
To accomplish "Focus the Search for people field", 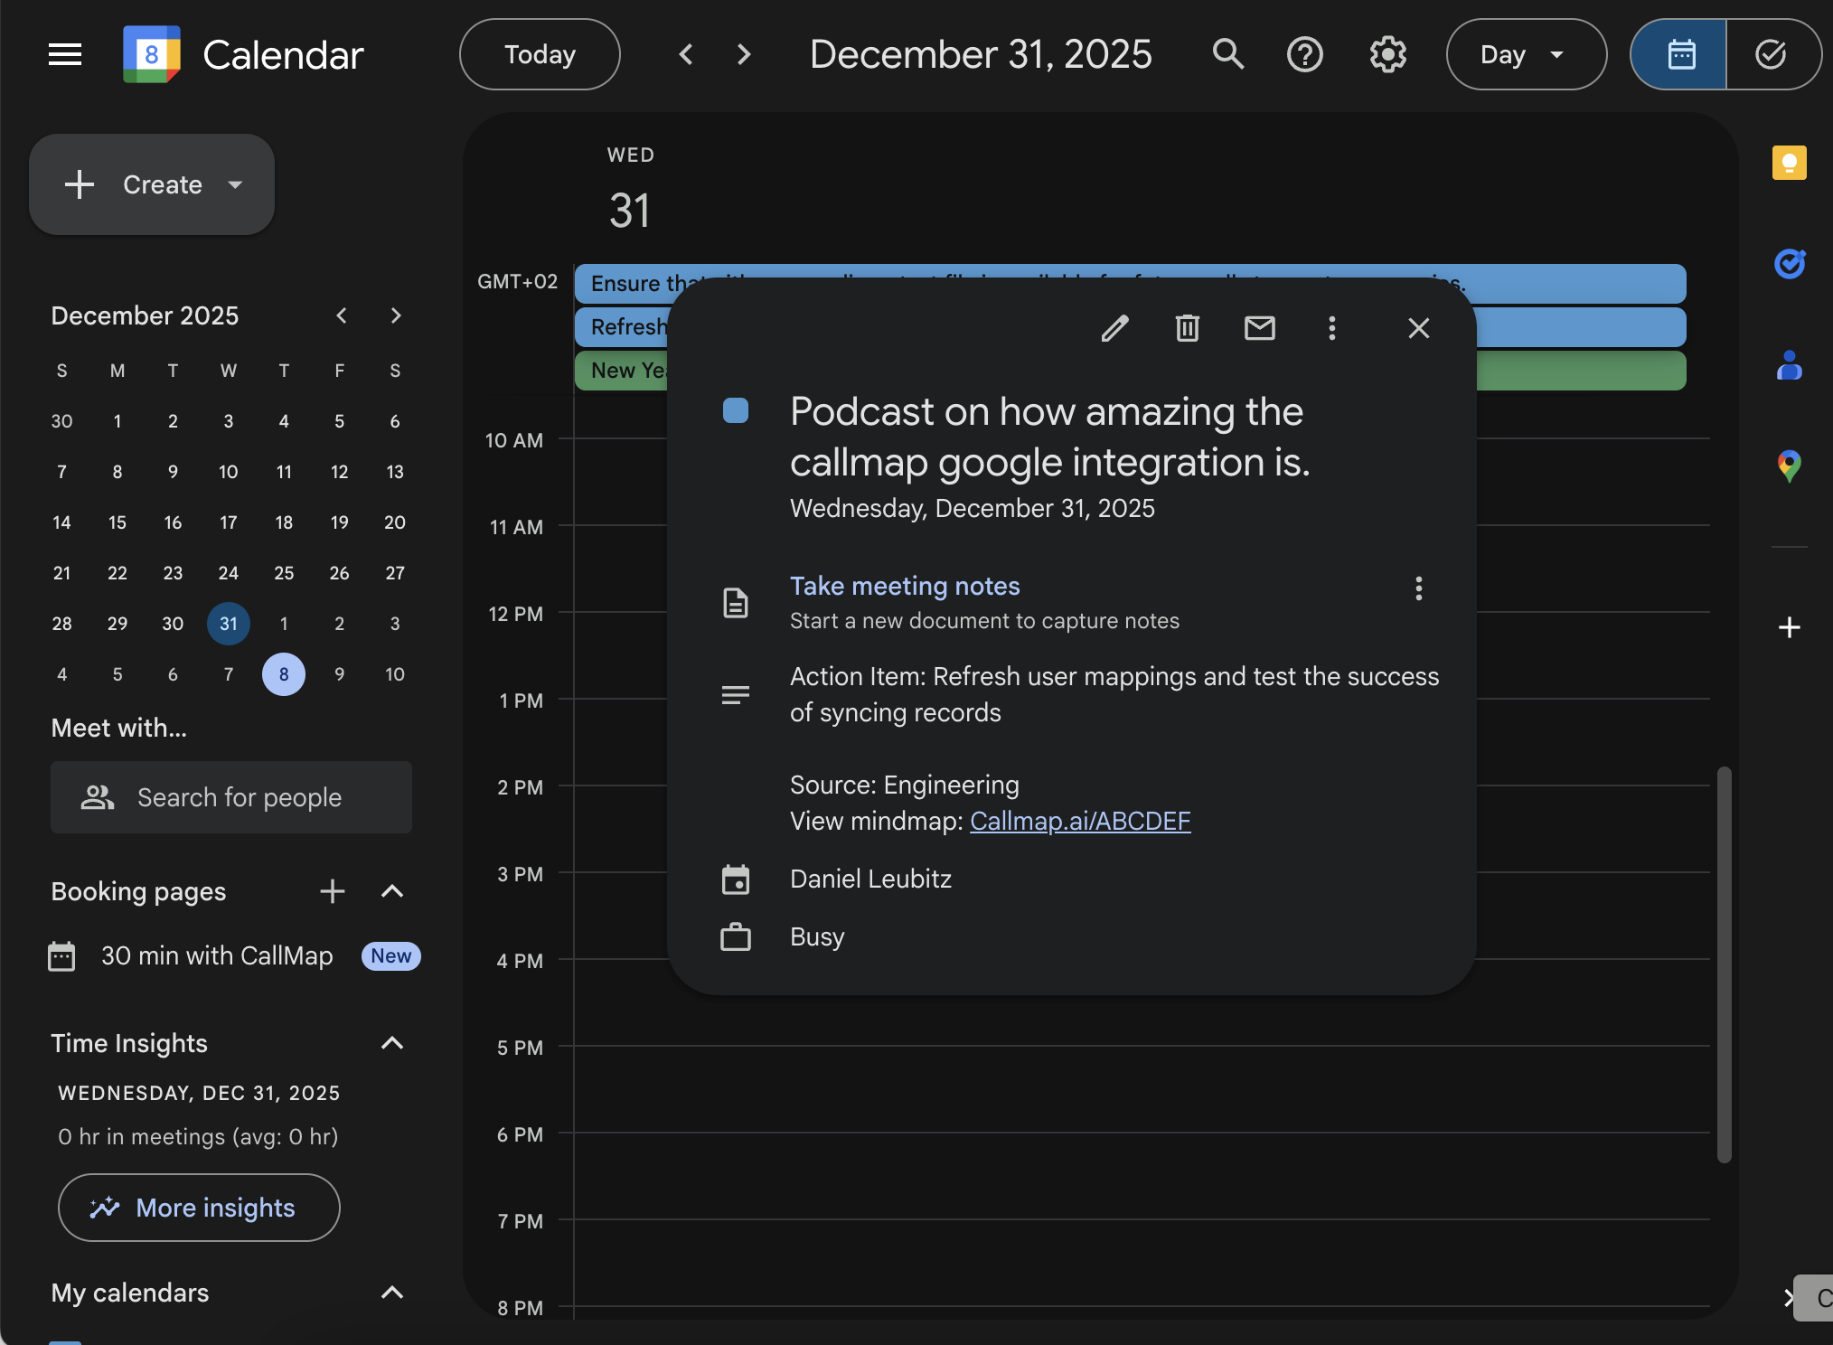I will pos(231,797).
